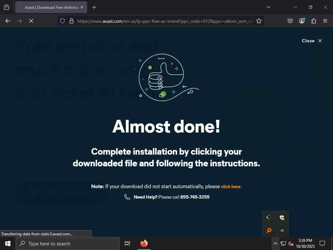This screenshot has width=333, height=250.
Task: Collapse the hidden tray icons chevron
Action: click(275, 243)
